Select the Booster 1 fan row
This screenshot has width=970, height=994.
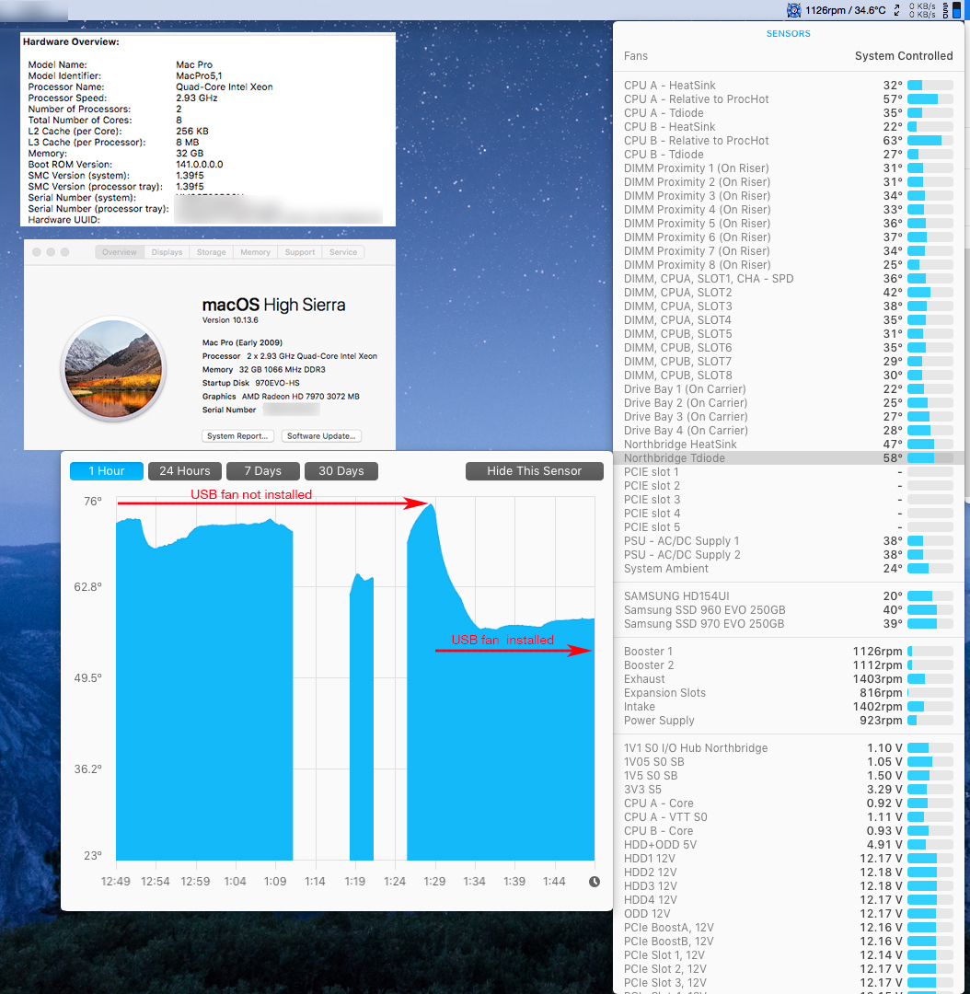(788, 652)
